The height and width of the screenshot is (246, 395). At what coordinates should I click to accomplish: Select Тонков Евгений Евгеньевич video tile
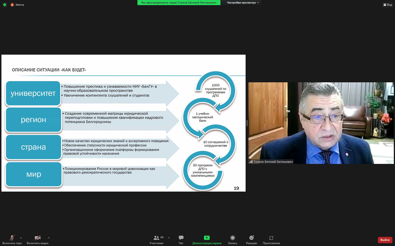tap(321, 123)
